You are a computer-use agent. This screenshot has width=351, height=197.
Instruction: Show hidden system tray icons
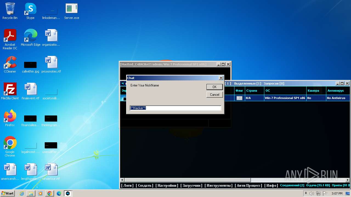[x=306, y=193]
